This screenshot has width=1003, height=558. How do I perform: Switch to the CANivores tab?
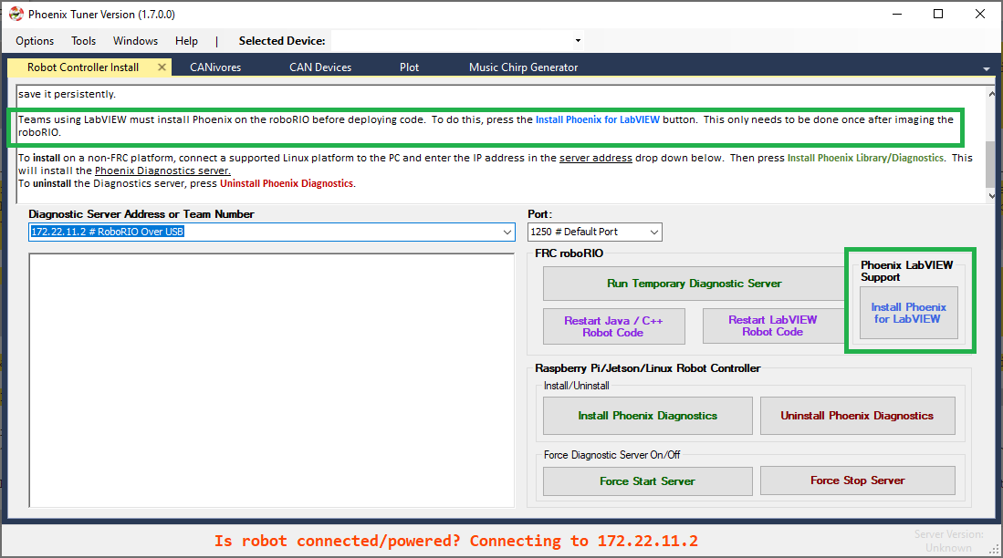click(x=215, y=67)
